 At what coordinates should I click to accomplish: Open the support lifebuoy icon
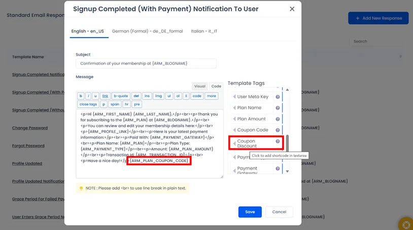tap(406, 224)
